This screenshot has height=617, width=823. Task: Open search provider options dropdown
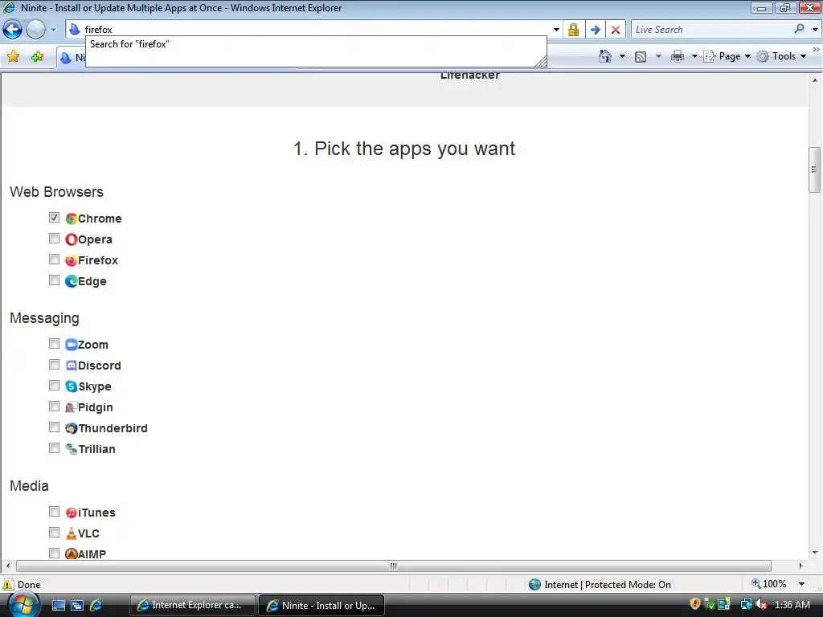pyautogui.click(x=815, y=30)
